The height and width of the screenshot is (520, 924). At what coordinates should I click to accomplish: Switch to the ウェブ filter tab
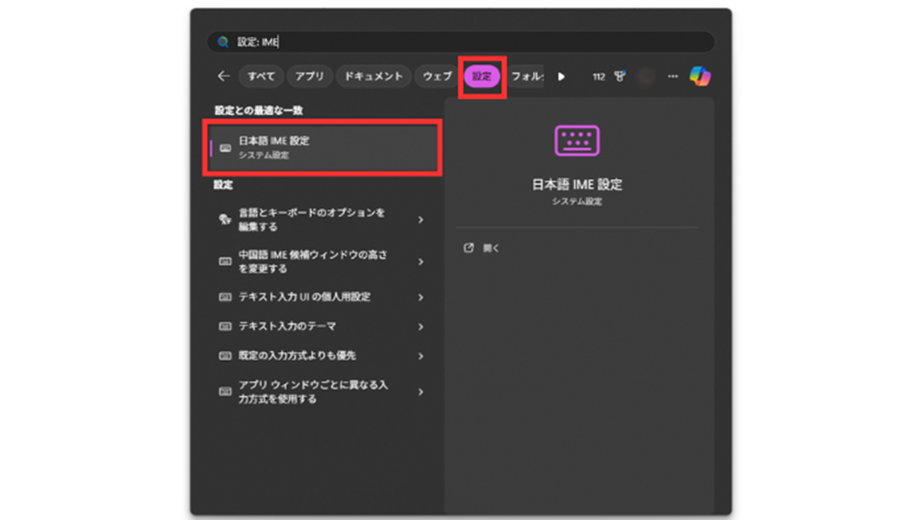click(x=437, y=76)
